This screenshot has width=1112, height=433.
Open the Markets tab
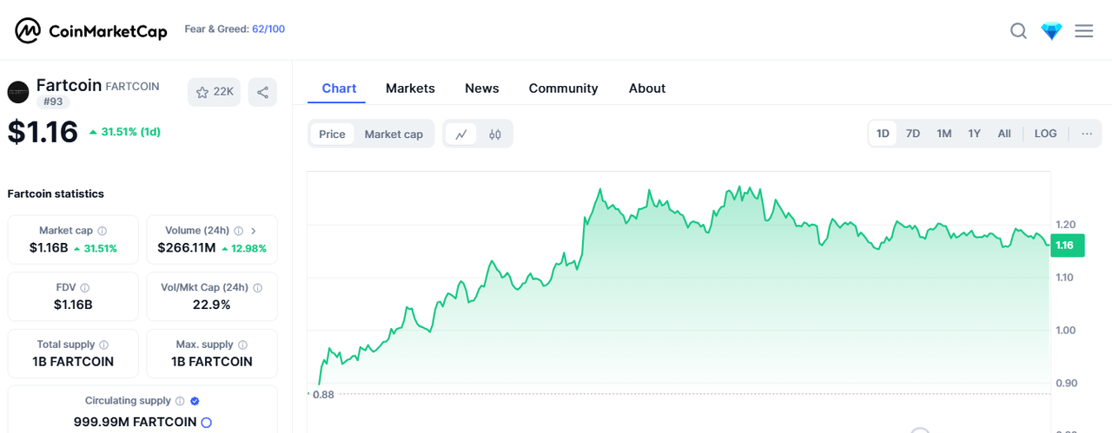point(410,89)
